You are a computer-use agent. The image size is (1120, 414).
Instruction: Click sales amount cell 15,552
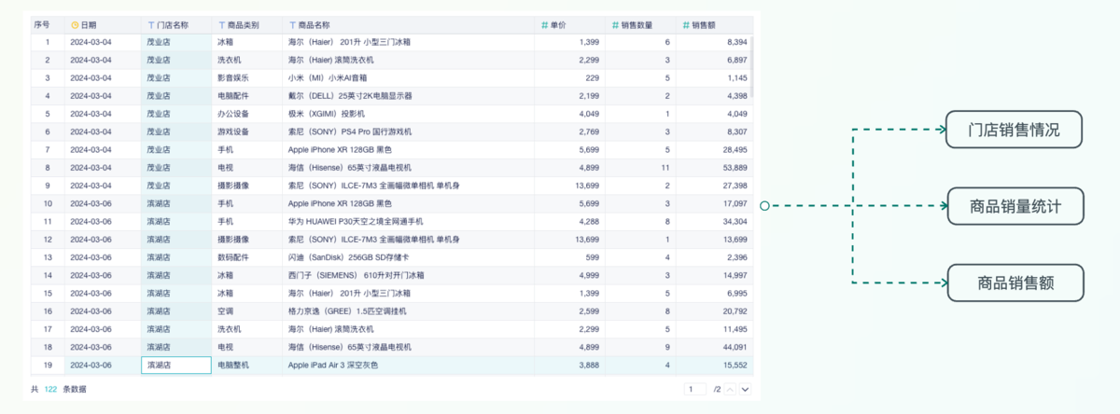[x=714, y=366]
